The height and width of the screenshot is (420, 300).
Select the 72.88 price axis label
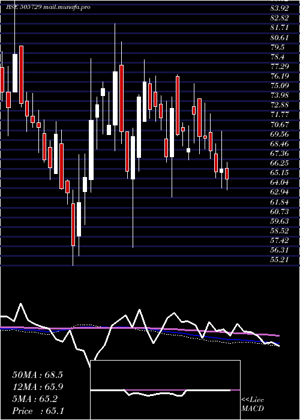pyautogui.click(x=280, y=105)
